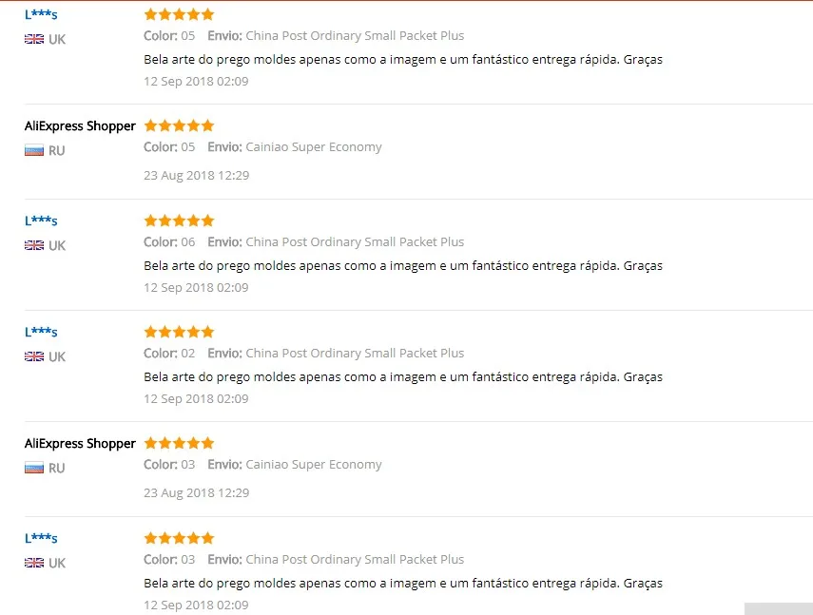The width and height of the screenshot is (813, 615).
Task: Click the gray widget at the bottom right corner
Action: [778, 608]
